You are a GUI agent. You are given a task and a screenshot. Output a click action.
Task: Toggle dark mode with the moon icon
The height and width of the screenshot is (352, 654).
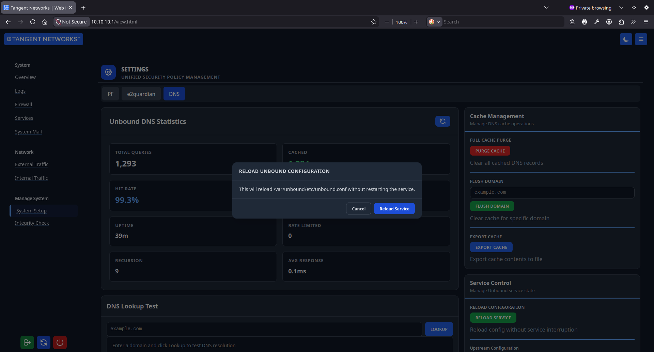pyautogui.click(x=626, y=39)
